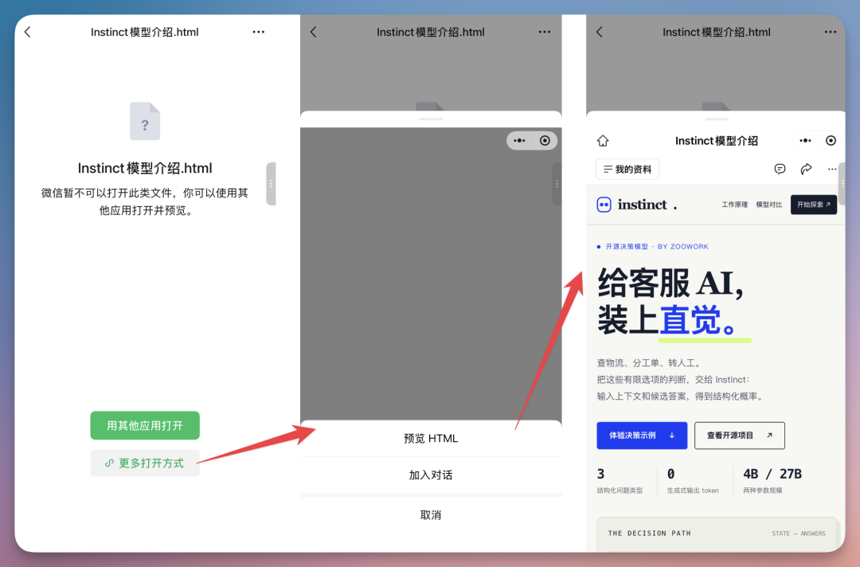Click the green 用其他应用打开 button

(145, 425)
